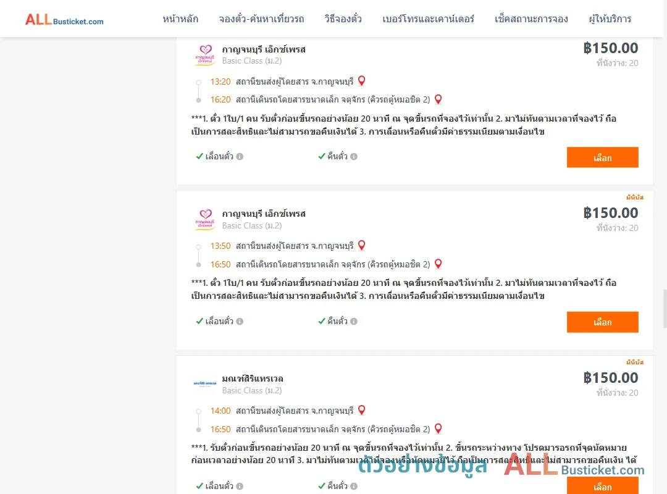
Task: Open the map pin for the 13:20 departure station
Action: (361, 81)
